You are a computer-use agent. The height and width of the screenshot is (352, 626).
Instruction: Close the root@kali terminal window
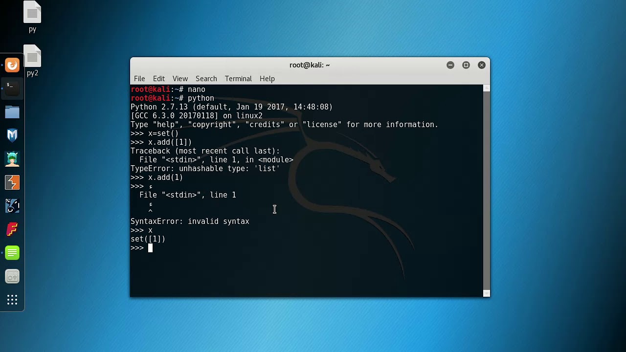tap(482, 65)
